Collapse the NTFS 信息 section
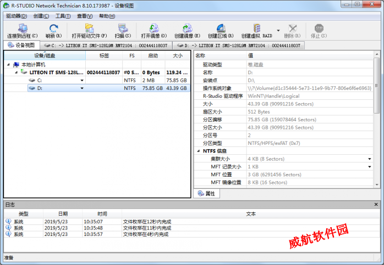Image resolution: width=384 pixels, height=265 pixels. click(x=198, y=151)
